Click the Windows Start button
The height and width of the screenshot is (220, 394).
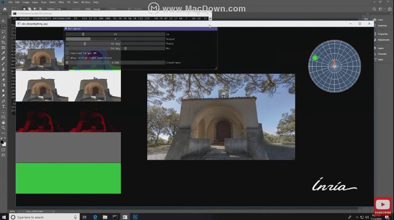(4, 217)
